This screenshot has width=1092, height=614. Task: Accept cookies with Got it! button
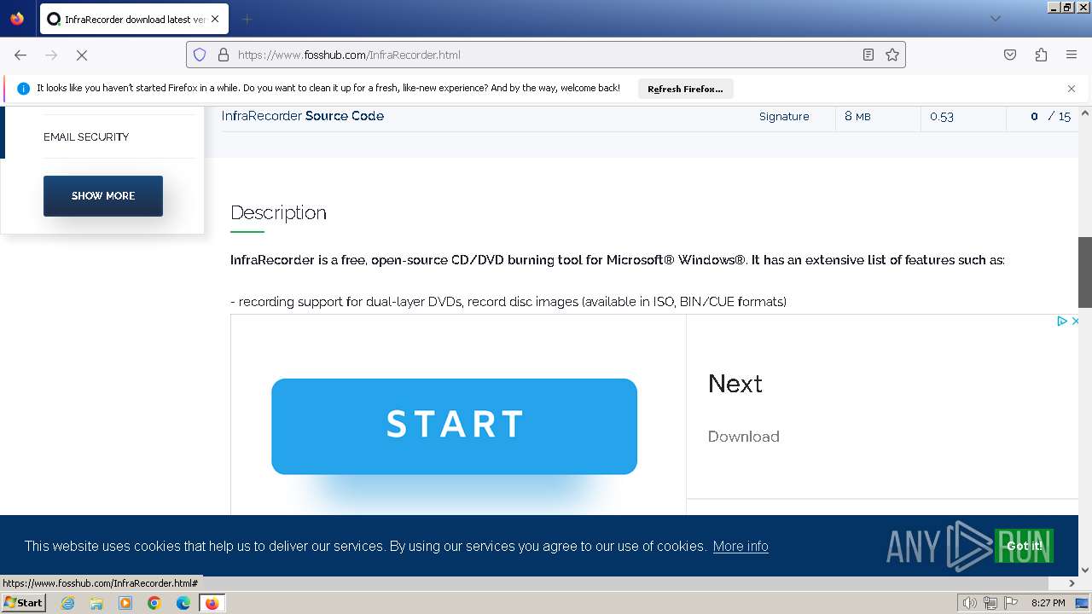point(1024,546)
